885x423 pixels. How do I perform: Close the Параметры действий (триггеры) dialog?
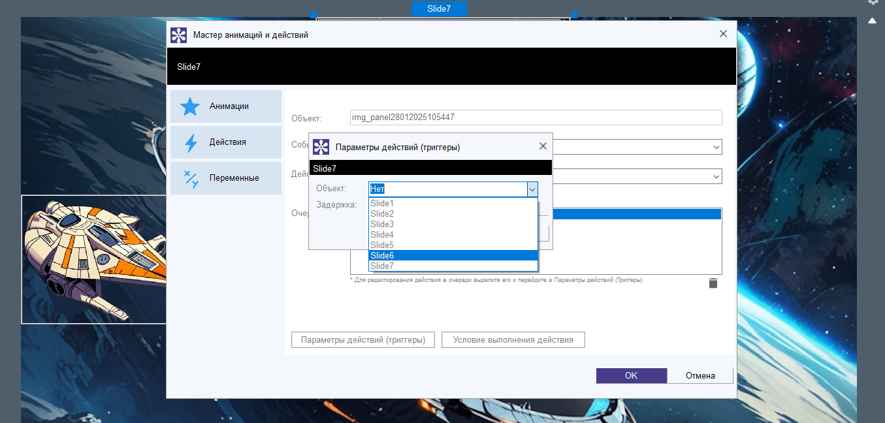543,146
